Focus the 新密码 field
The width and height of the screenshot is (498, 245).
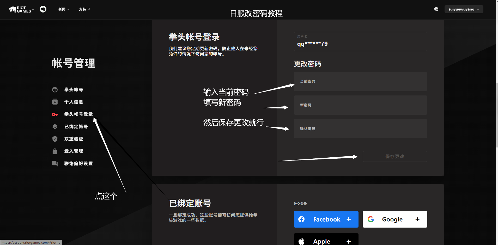360,105
